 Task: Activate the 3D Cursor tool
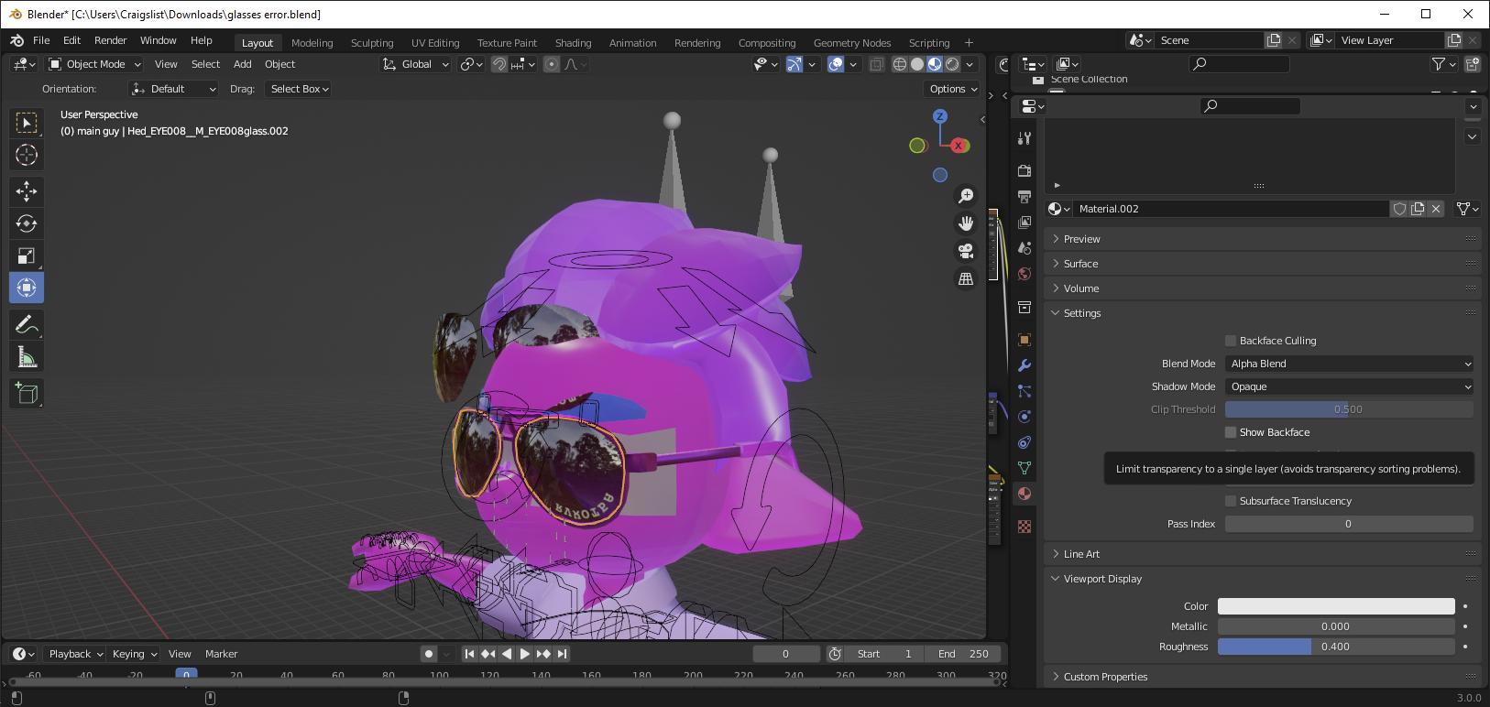27,155
